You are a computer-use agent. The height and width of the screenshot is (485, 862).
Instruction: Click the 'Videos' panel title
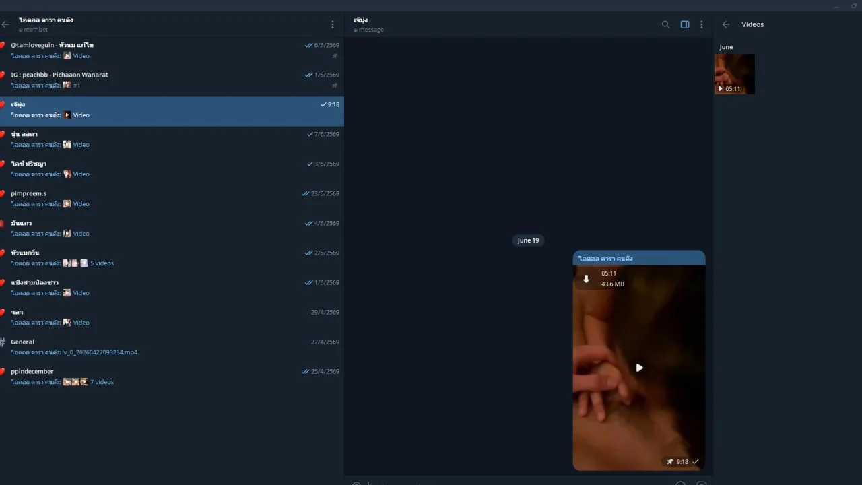(x=753, y=24)
